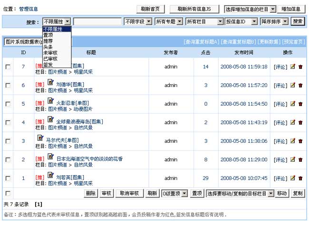Open the 选择增加信息的栏目 dropdown
Screen dimensions: 309x225
(250, 9)
